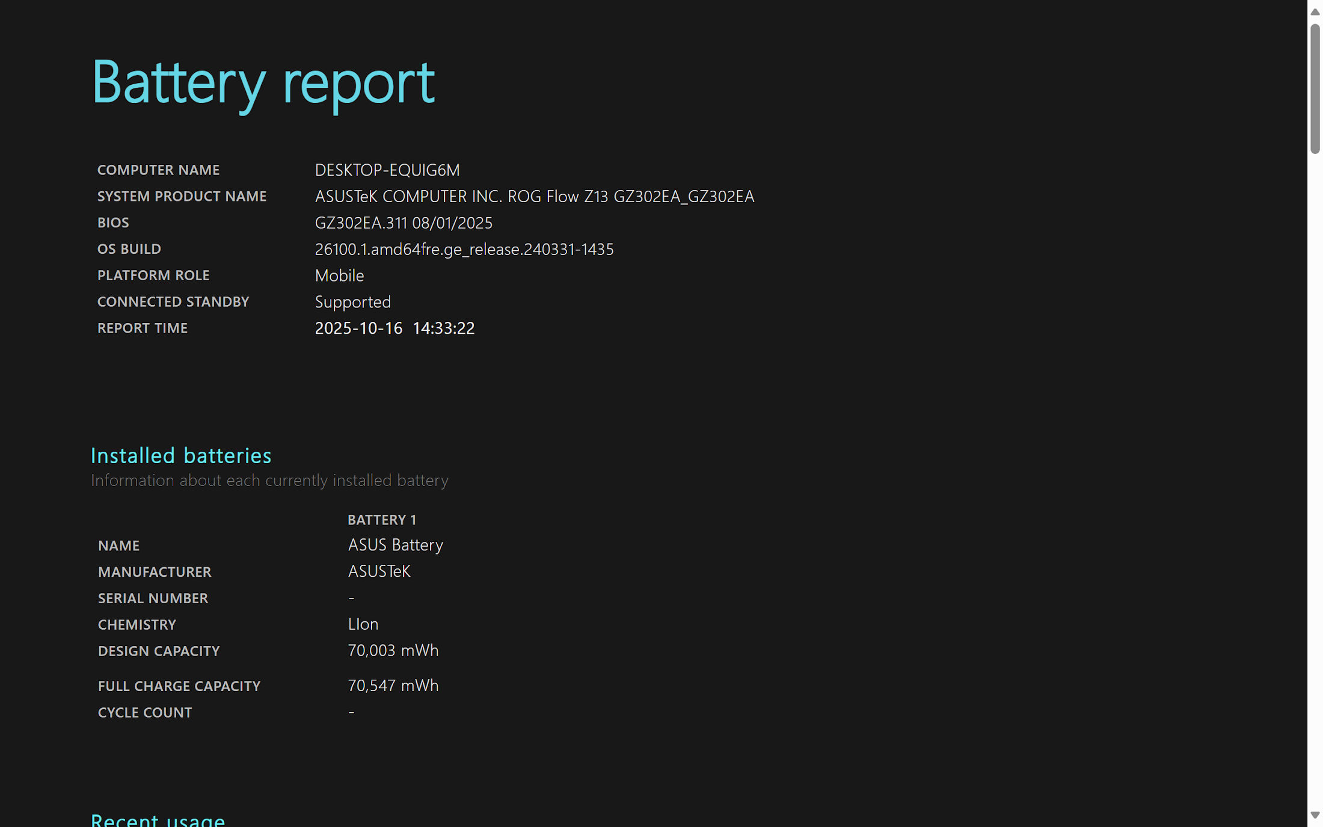Click the scrollbar up arrow

[x=1315, y=12]
